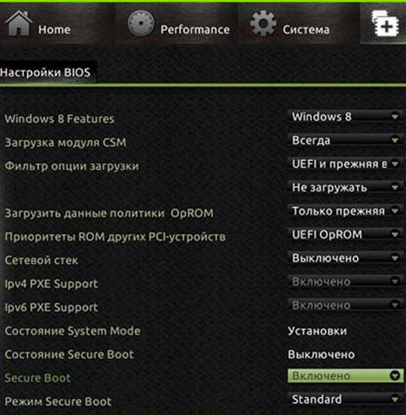The image size is (406, 415).
Task: Click the Performance gauge icon
Action: click(141, 24)
